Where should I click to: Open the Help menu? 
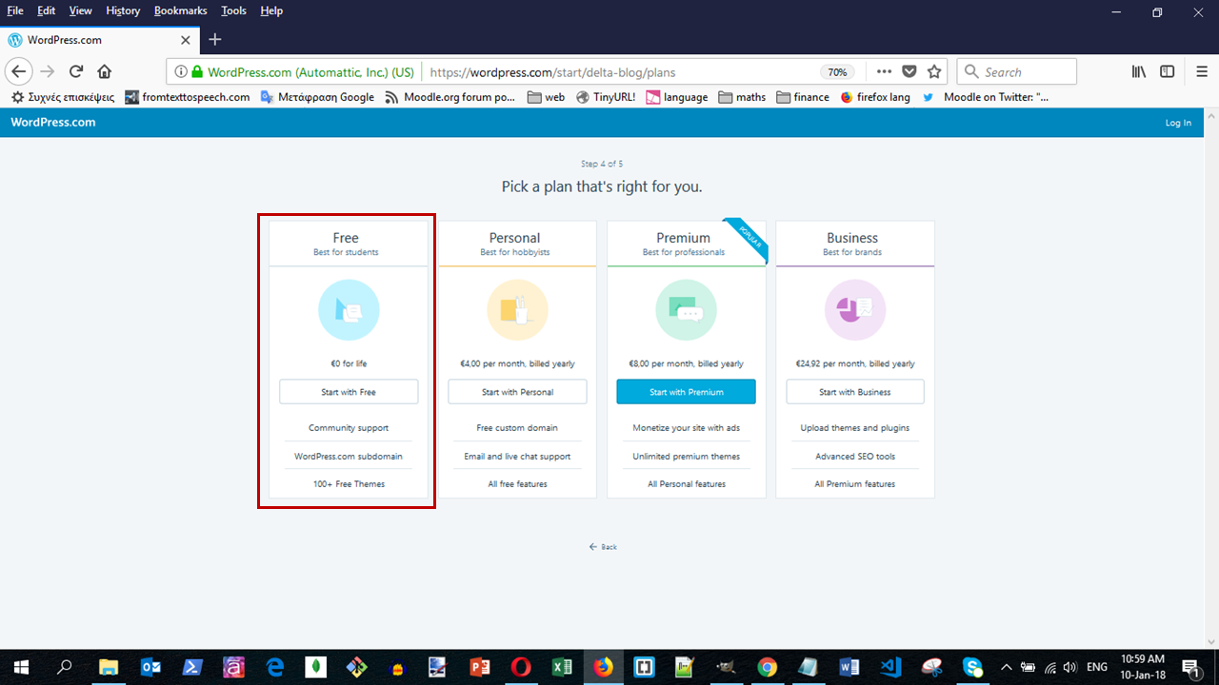point(271,10)
